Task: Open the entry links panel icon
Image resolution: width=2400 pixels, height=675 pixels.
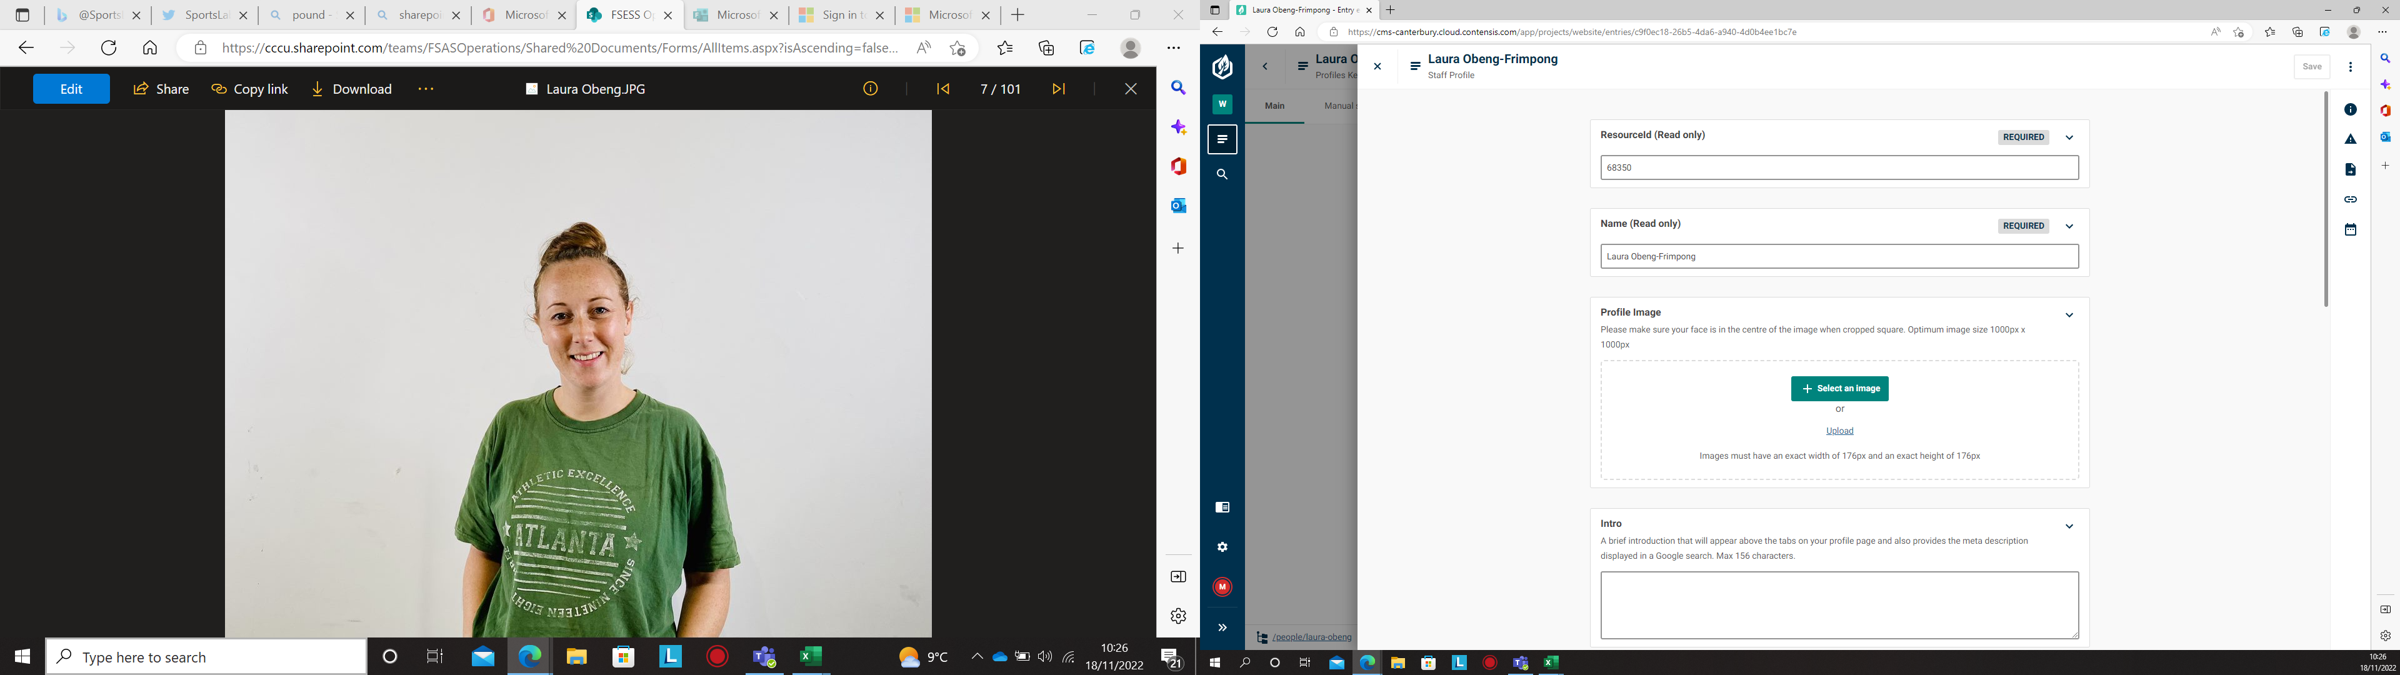Action: pyautogui.click(x=2350, y=199)
